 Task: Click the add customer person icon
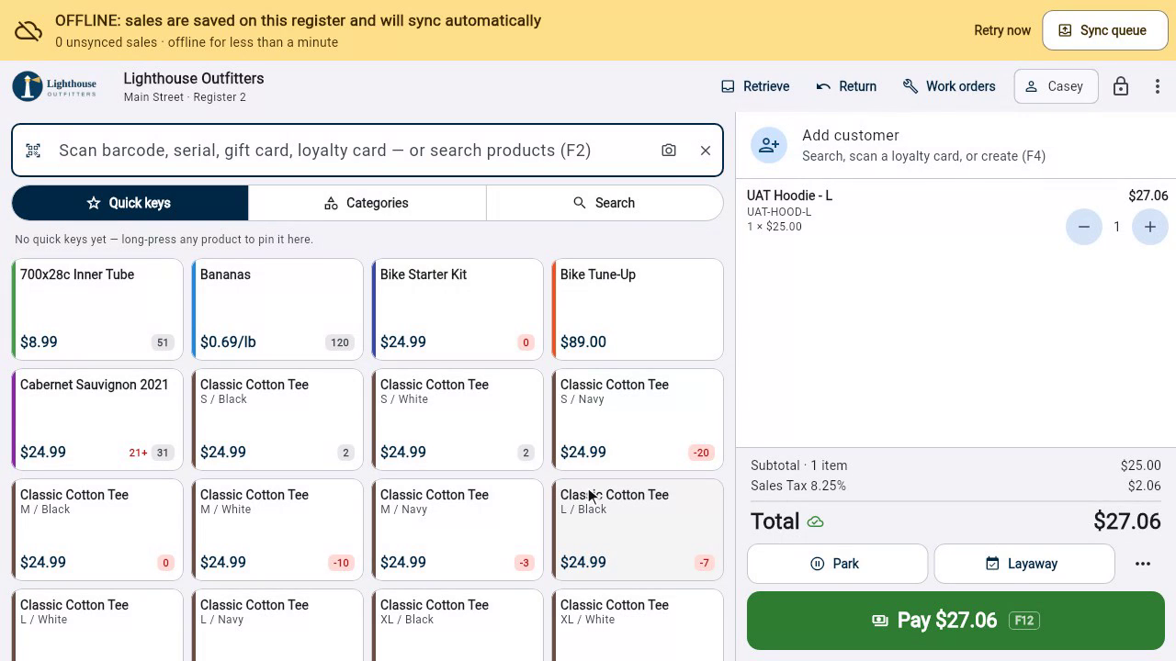click(x=769, y=145)
